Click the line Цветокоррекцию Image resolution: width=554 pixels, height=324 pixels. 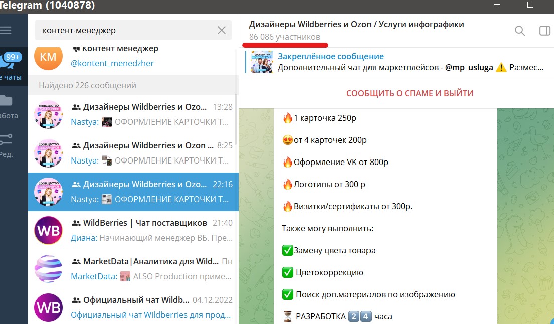click(x=322, y=273)
